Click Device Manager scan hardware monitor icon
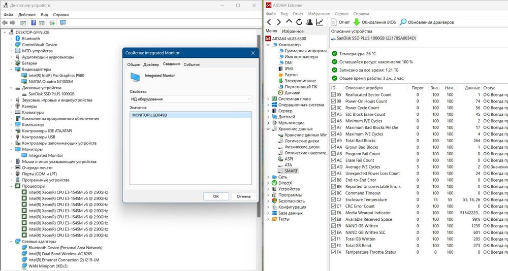The width and height of the screenshot is (508, 271). [x=63, y=23]
